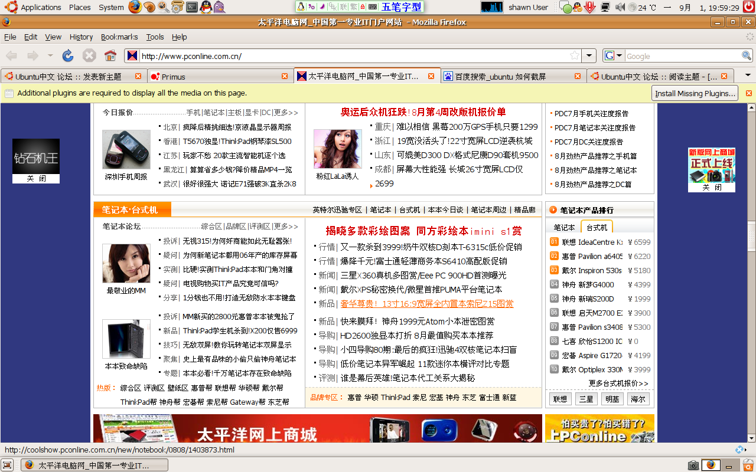Screen dimensions: 756x472
Task: Open the 揭晓多款彩绘图案 headline link
Action: (424, 231)
